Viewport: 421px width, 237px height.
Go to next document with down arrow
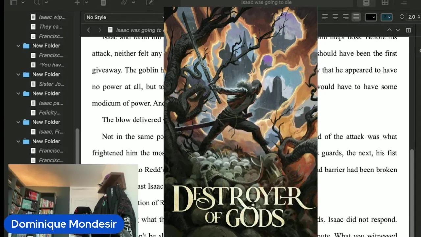click(x=398, y=30)
